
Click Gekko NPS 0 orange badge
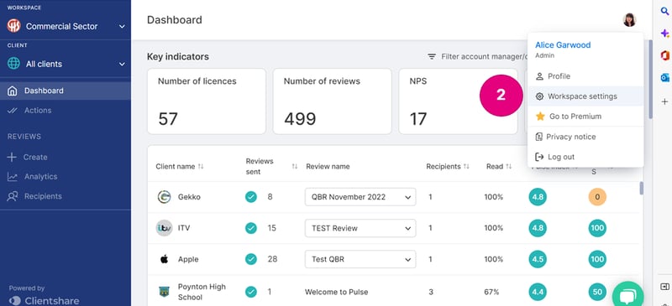coord(597,197)
